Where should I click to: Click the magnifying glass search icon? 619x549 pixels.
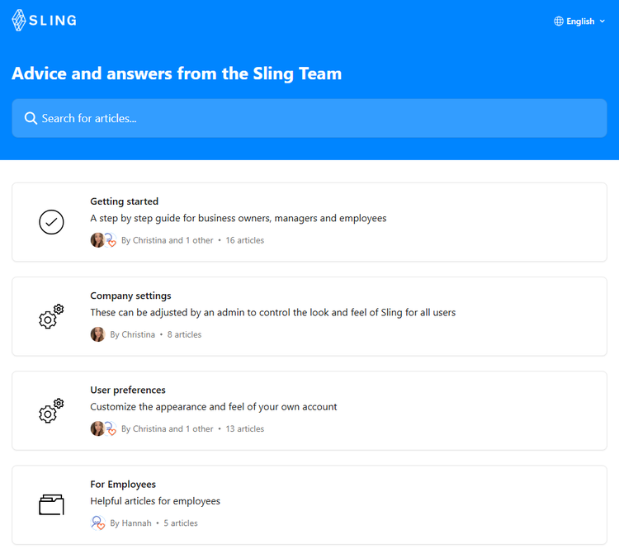(31, 118)
